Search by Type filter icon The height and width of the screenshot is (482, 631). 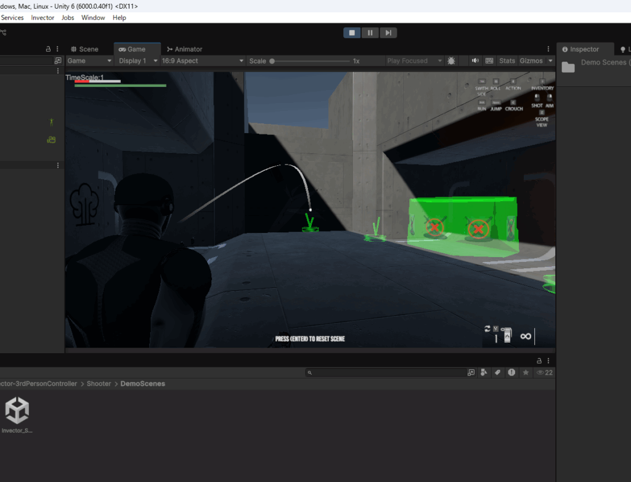point(484,372)
